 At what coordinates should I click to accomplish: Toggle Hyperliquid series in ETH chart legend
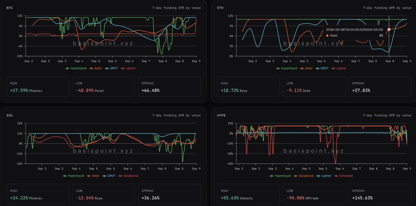pos(286,68)
